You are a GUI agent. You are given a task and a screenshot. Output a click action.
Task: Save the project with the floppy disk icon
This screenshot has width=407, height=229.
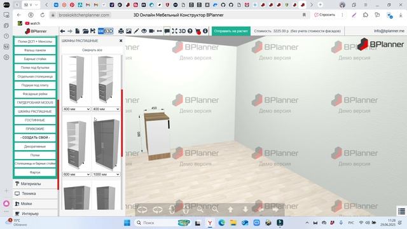[93, 31]
